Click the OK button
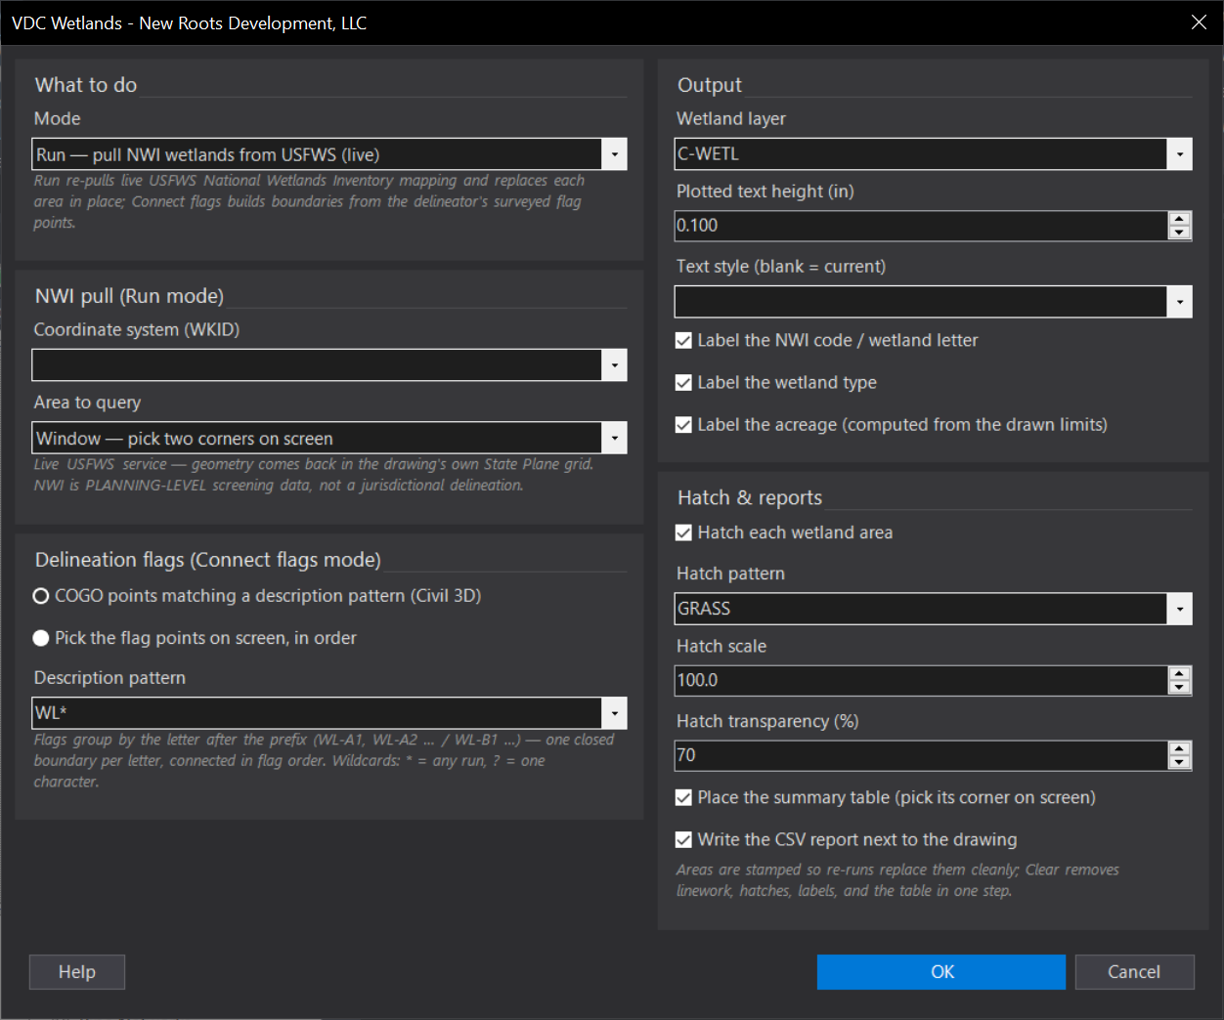Image resolution: width=1224 pixels, height=1020 pixels. [x=941, y=972]
